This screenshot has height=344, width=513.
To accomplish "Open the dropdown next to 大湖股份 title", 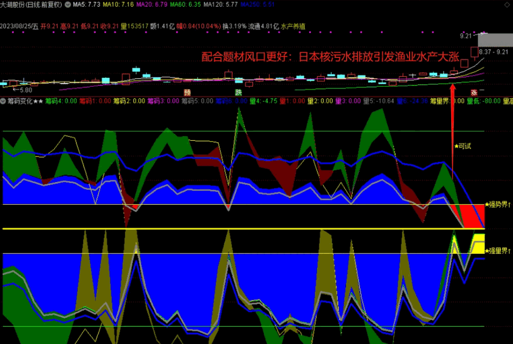I will pyautogui.click(x=68, y=4).
